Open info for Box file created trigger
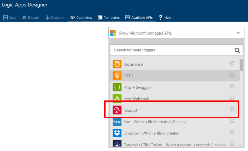 pos(232,121)
